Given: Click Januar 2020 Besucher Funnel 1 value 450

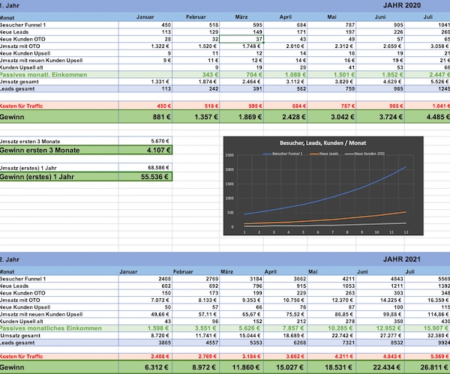Looking at the screenshot, I should coord(160,25).
